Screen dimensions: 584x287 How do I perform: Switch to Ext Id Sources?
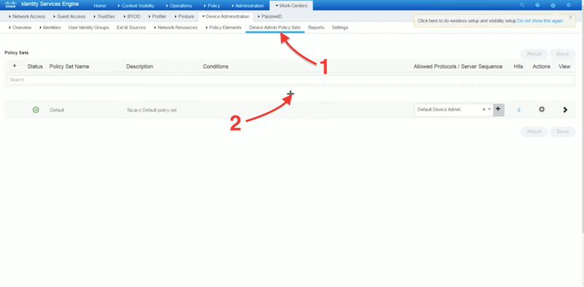tap(131, 28)
